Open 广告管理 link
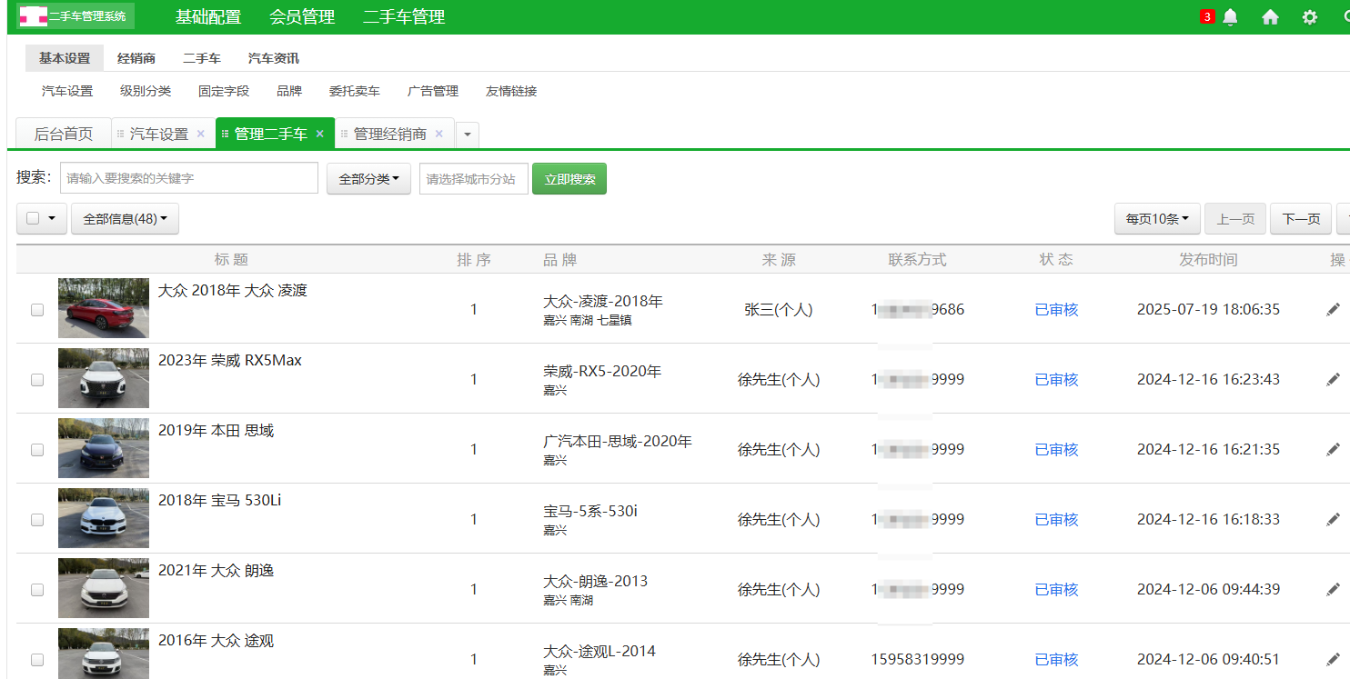 433,91
